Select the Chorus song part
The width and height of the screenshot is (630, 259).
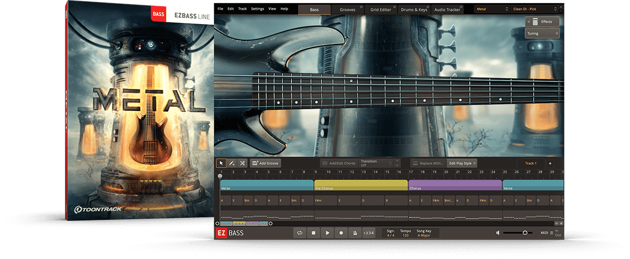click(x=455, y=185)
